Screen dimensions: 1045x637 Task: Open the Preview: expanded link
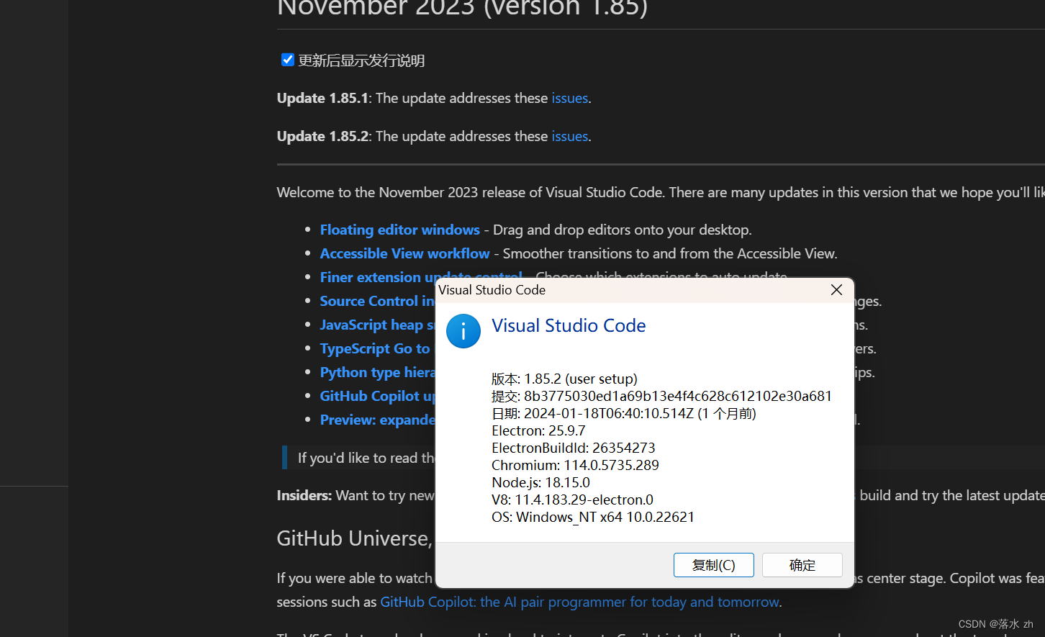pos(378,420)
